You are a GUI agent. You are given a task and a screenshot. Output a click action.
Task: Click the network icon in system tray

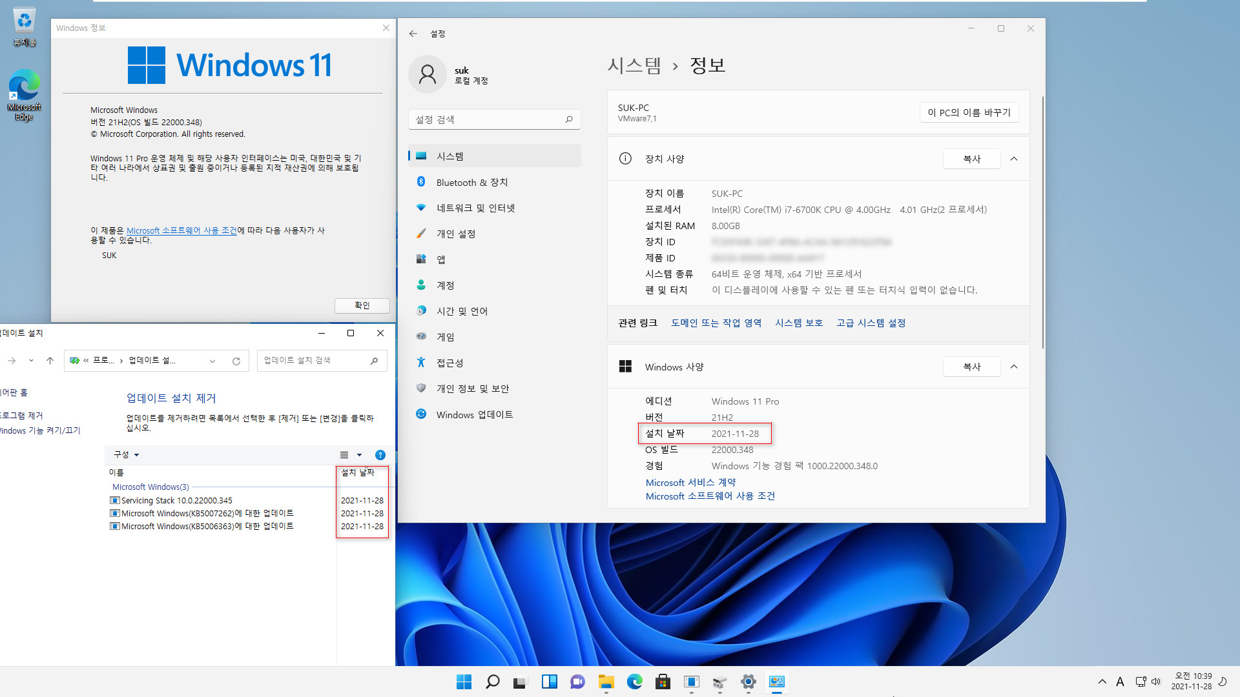tap(1141, 682)
